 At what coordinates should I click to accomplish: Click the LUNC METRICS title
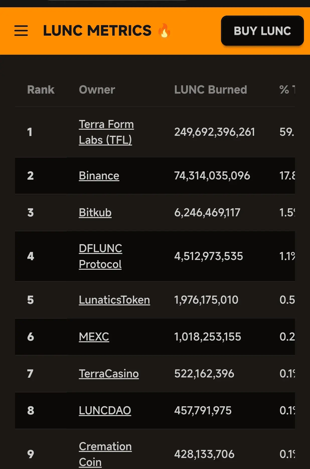pos(97,31)
